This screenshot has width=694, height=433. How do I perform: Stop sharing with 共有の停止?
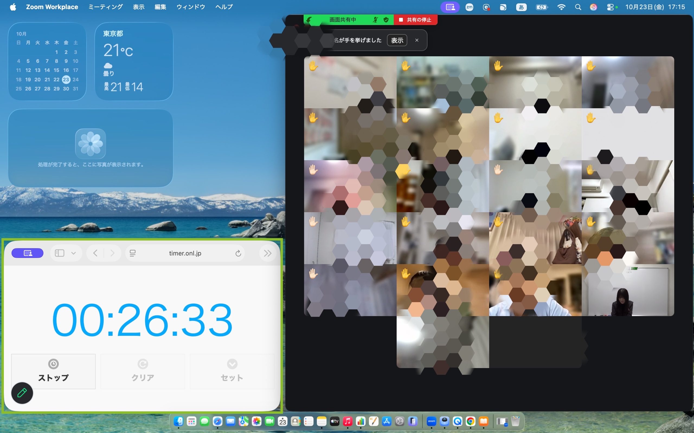[416, 20]
